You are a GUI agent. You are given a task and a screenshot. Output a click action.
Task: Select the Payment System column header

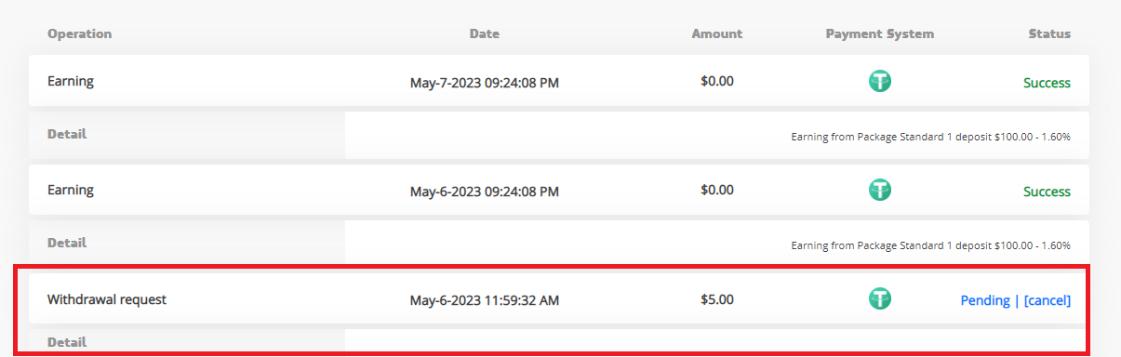(x=879, y=33)
